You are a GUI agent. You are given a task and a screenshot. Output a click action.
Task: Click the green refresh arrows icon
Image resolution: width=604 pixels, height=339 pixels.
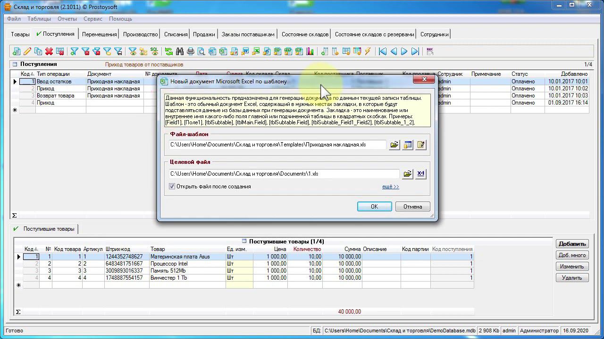click(x=169, y=51)
